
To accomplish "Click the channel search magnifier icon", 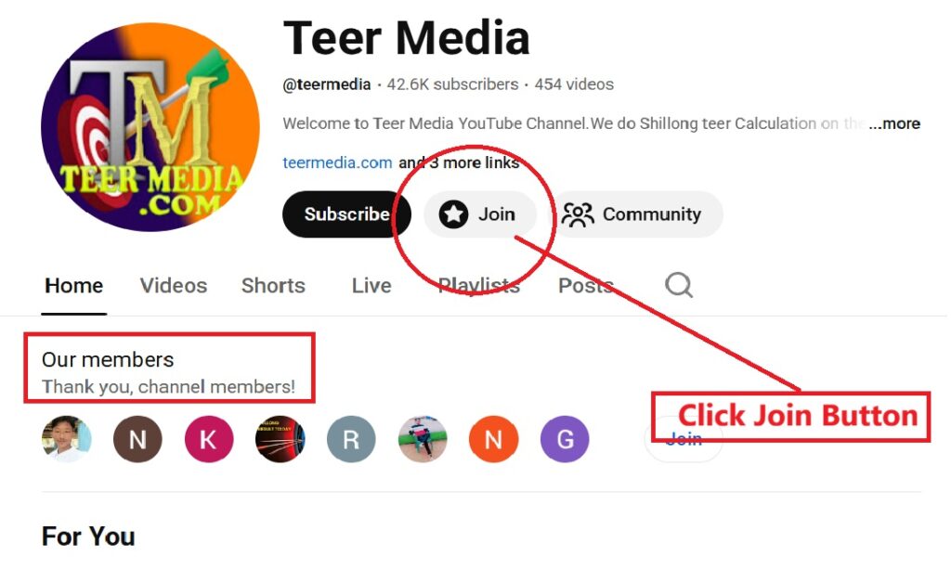I will [x=678, y=285].
